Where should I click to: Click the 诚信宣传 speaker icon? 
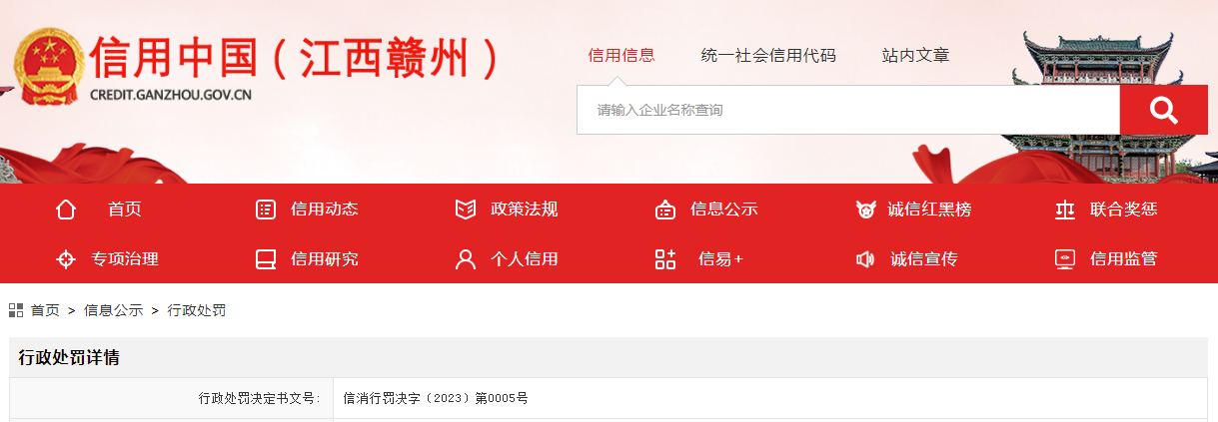pyautogui.click(x=865, y=259)
